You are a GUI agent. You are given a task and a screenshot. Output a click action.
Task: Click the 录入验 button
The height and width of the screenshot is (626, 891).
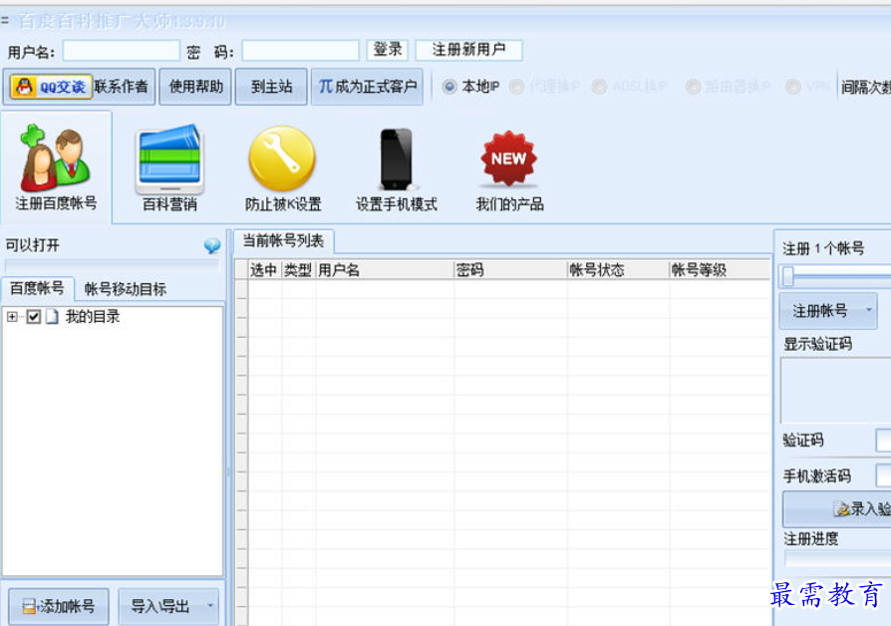tap(836, 508)
